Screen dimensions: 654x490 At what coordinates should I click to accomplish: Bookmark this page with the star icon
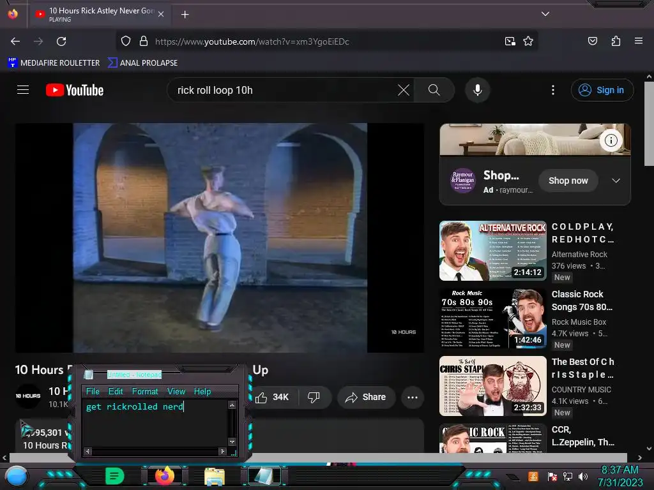pyautogui.click(x=528, y=41)
